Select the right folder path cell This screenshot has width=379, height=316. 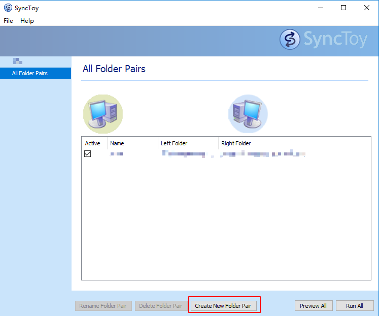[263, 154]
